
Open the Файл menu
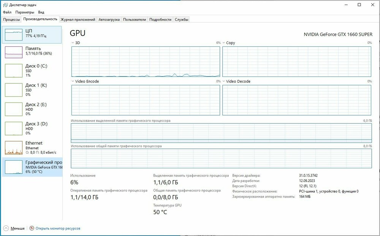[x=7, y=13]
